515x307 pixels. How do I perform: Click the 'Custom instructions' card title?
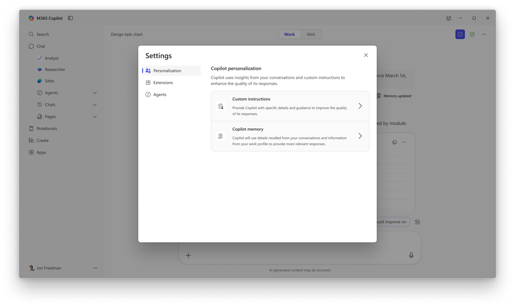251,99
